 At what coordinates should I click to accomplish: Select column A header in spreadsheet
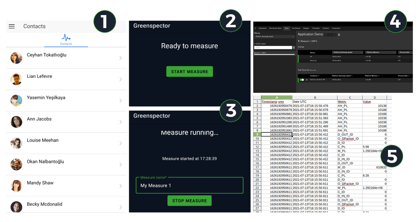coord(277,98)
